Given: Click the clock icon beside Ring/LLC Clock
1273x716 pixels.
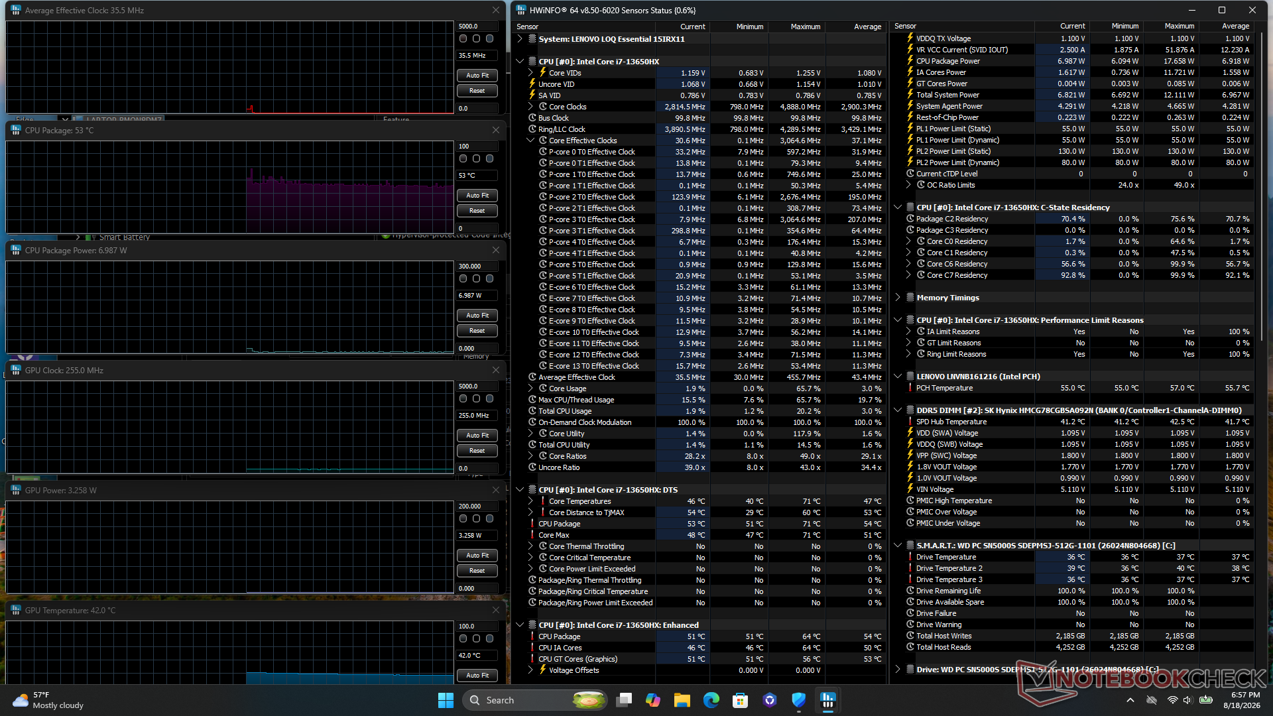Looking at the screenshot, I should pyautogui.click(x=532, y=129).
